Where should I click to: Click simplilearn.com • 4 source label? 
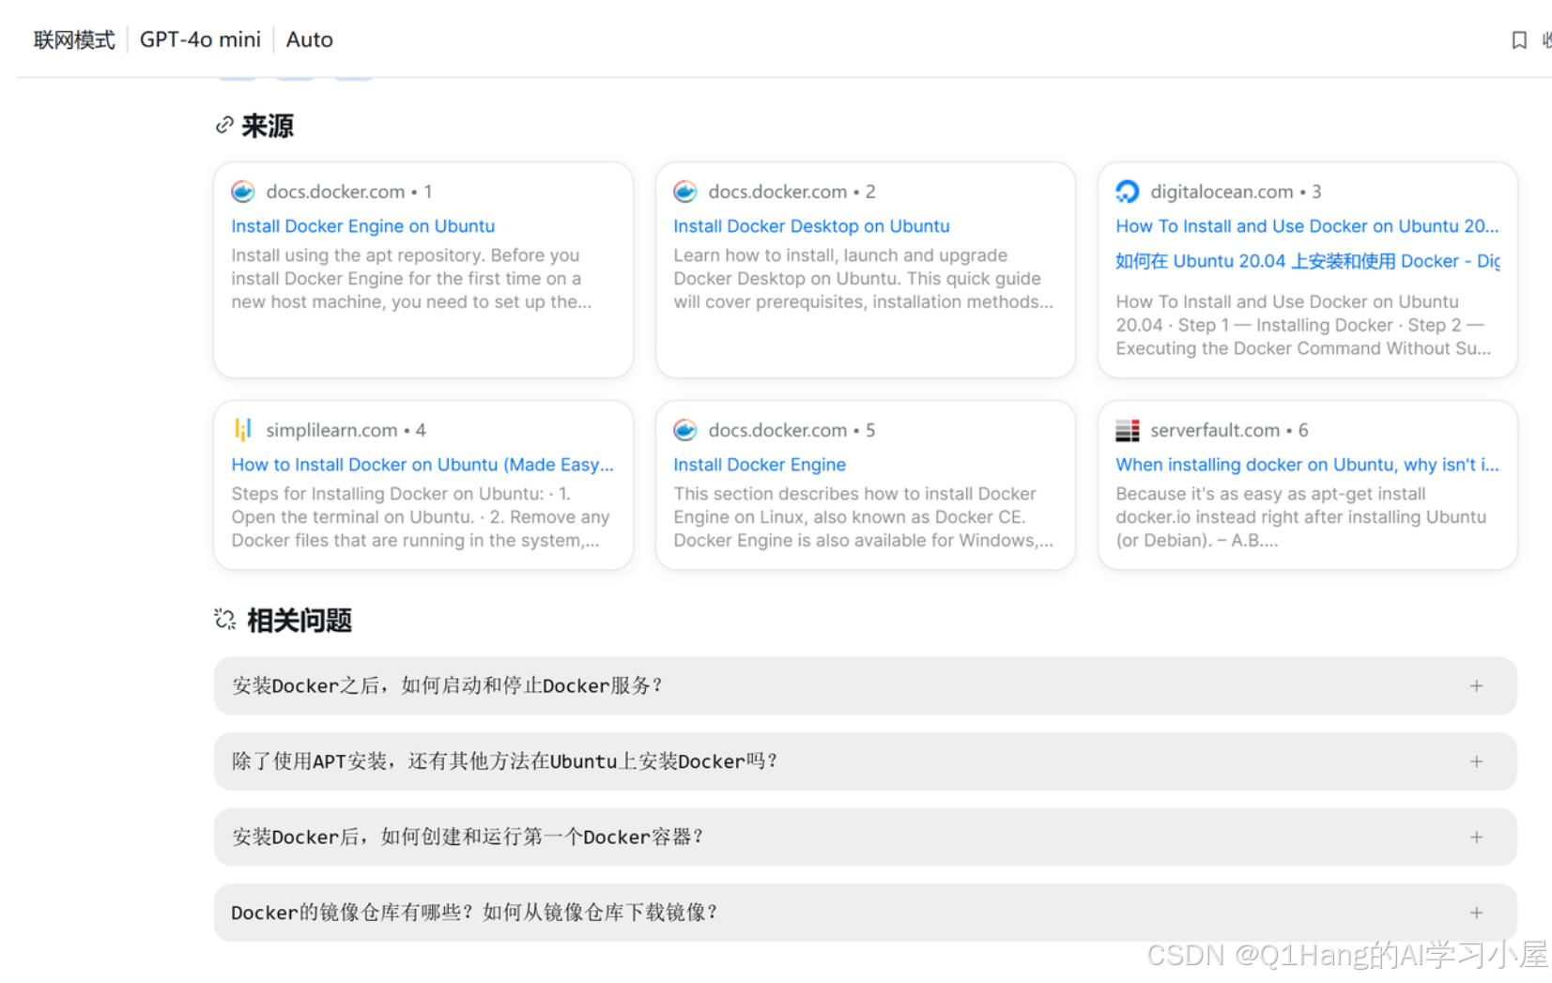(346, 430)
